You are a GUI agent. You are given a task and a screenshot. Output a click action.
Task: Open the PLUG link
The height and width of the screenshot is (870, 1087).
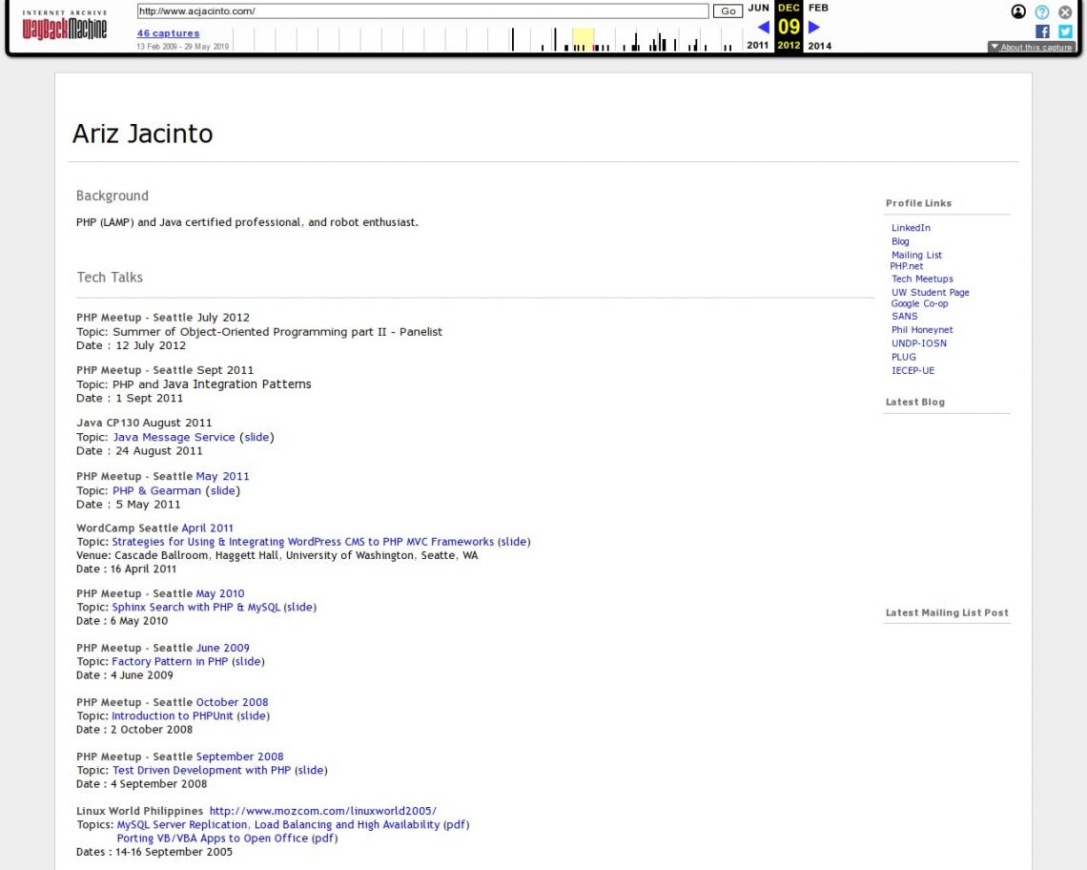coord(904,357)
